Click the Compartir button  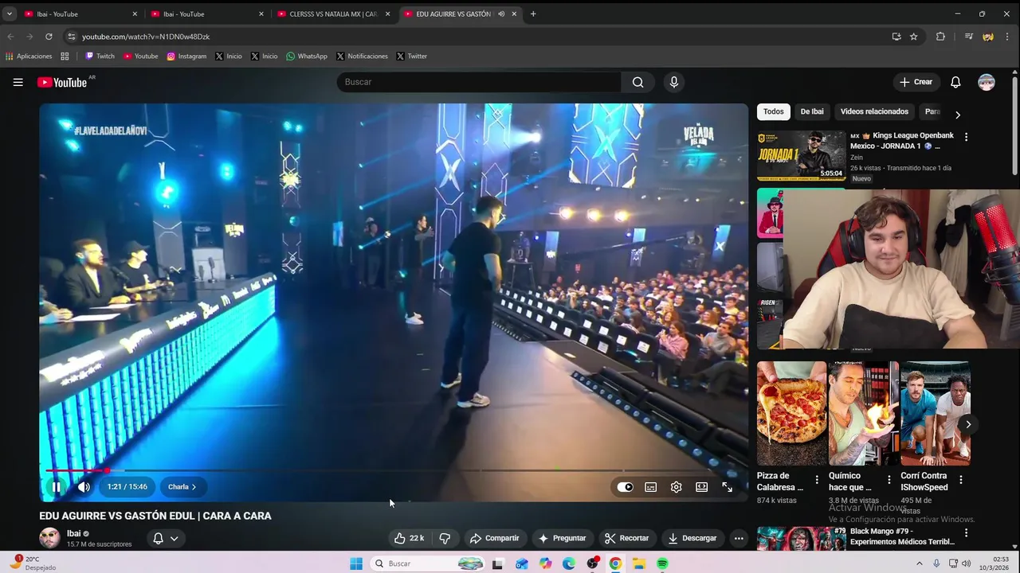(494, 538)
